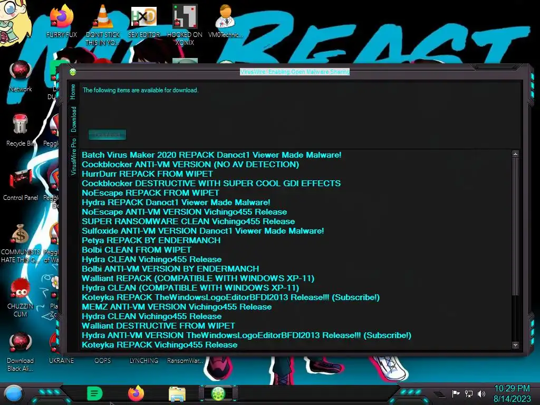
Task: Click the VirusWire window title text
Action: pos(295,72)
